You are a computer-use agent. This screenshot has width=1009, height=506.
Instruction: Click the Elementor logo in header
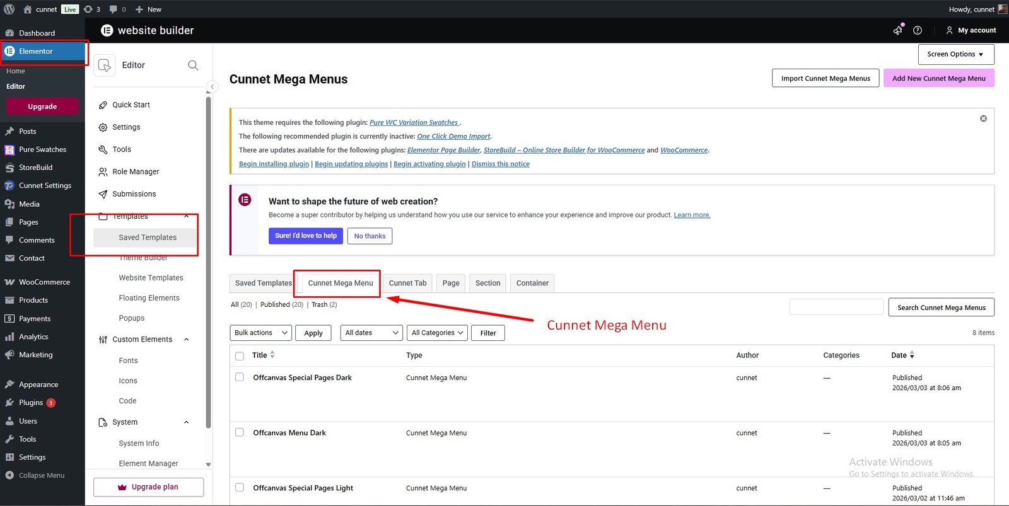107,30
